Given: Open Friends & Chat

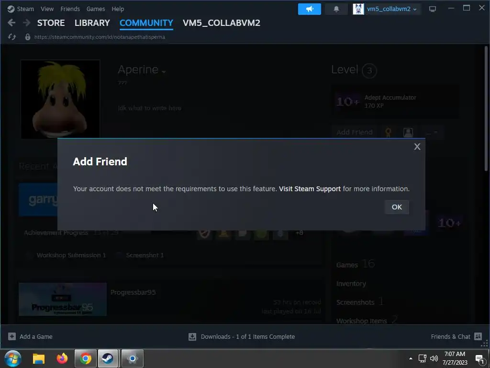Looking at the screenshot, I should pyautogui.click(x=450, y=337).
